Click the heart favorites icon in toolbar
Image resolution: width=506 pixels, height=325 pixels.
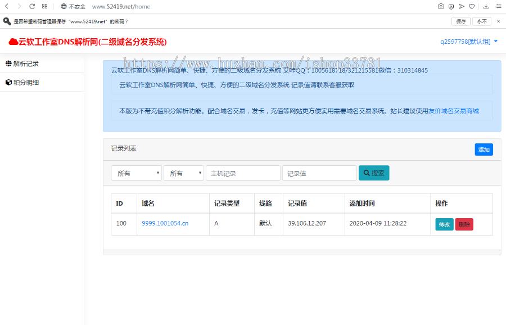(x=472, y=6)
